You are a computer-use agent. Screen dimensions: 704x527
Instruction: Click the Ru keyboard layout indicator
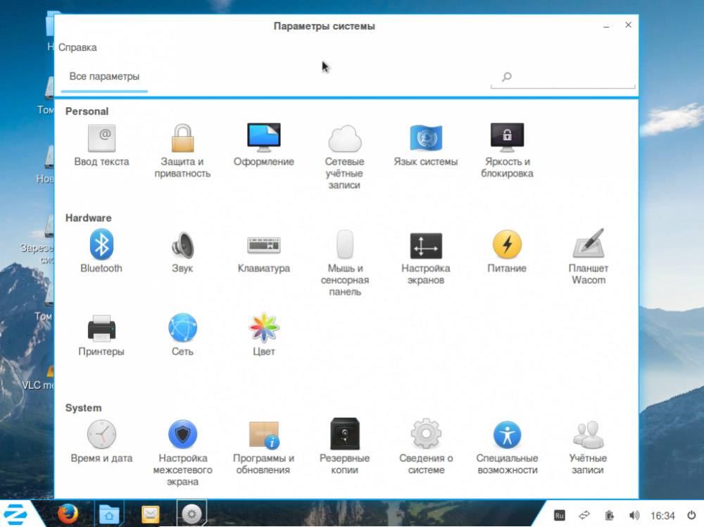560,516
